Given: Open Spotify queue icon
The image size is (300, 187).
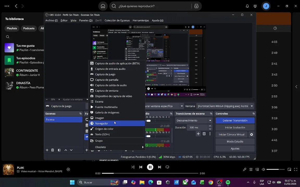Looking at the screenshot, I should click(x=251, y=169).
